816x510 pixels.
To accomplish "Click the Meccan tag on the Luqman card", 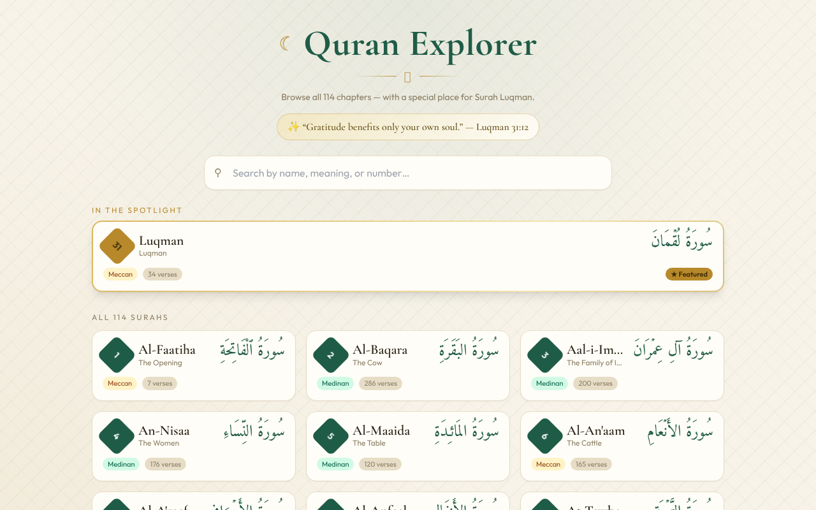I will point(120,274).
